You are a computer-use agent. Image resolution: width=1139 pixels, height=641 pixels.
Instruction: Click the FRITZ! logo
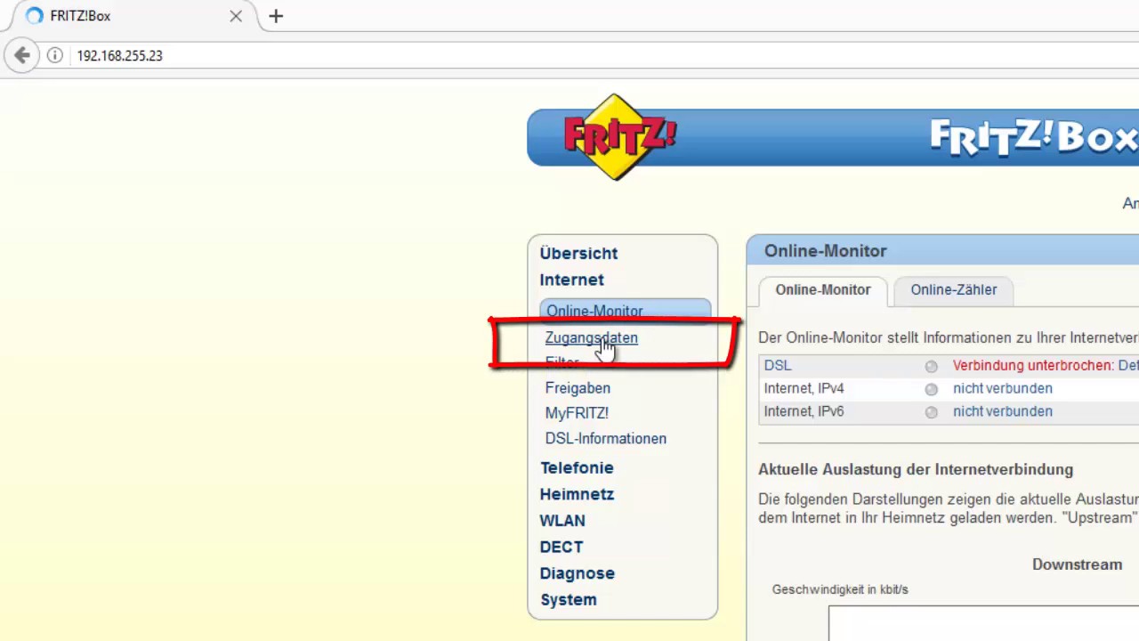(619, 137)
